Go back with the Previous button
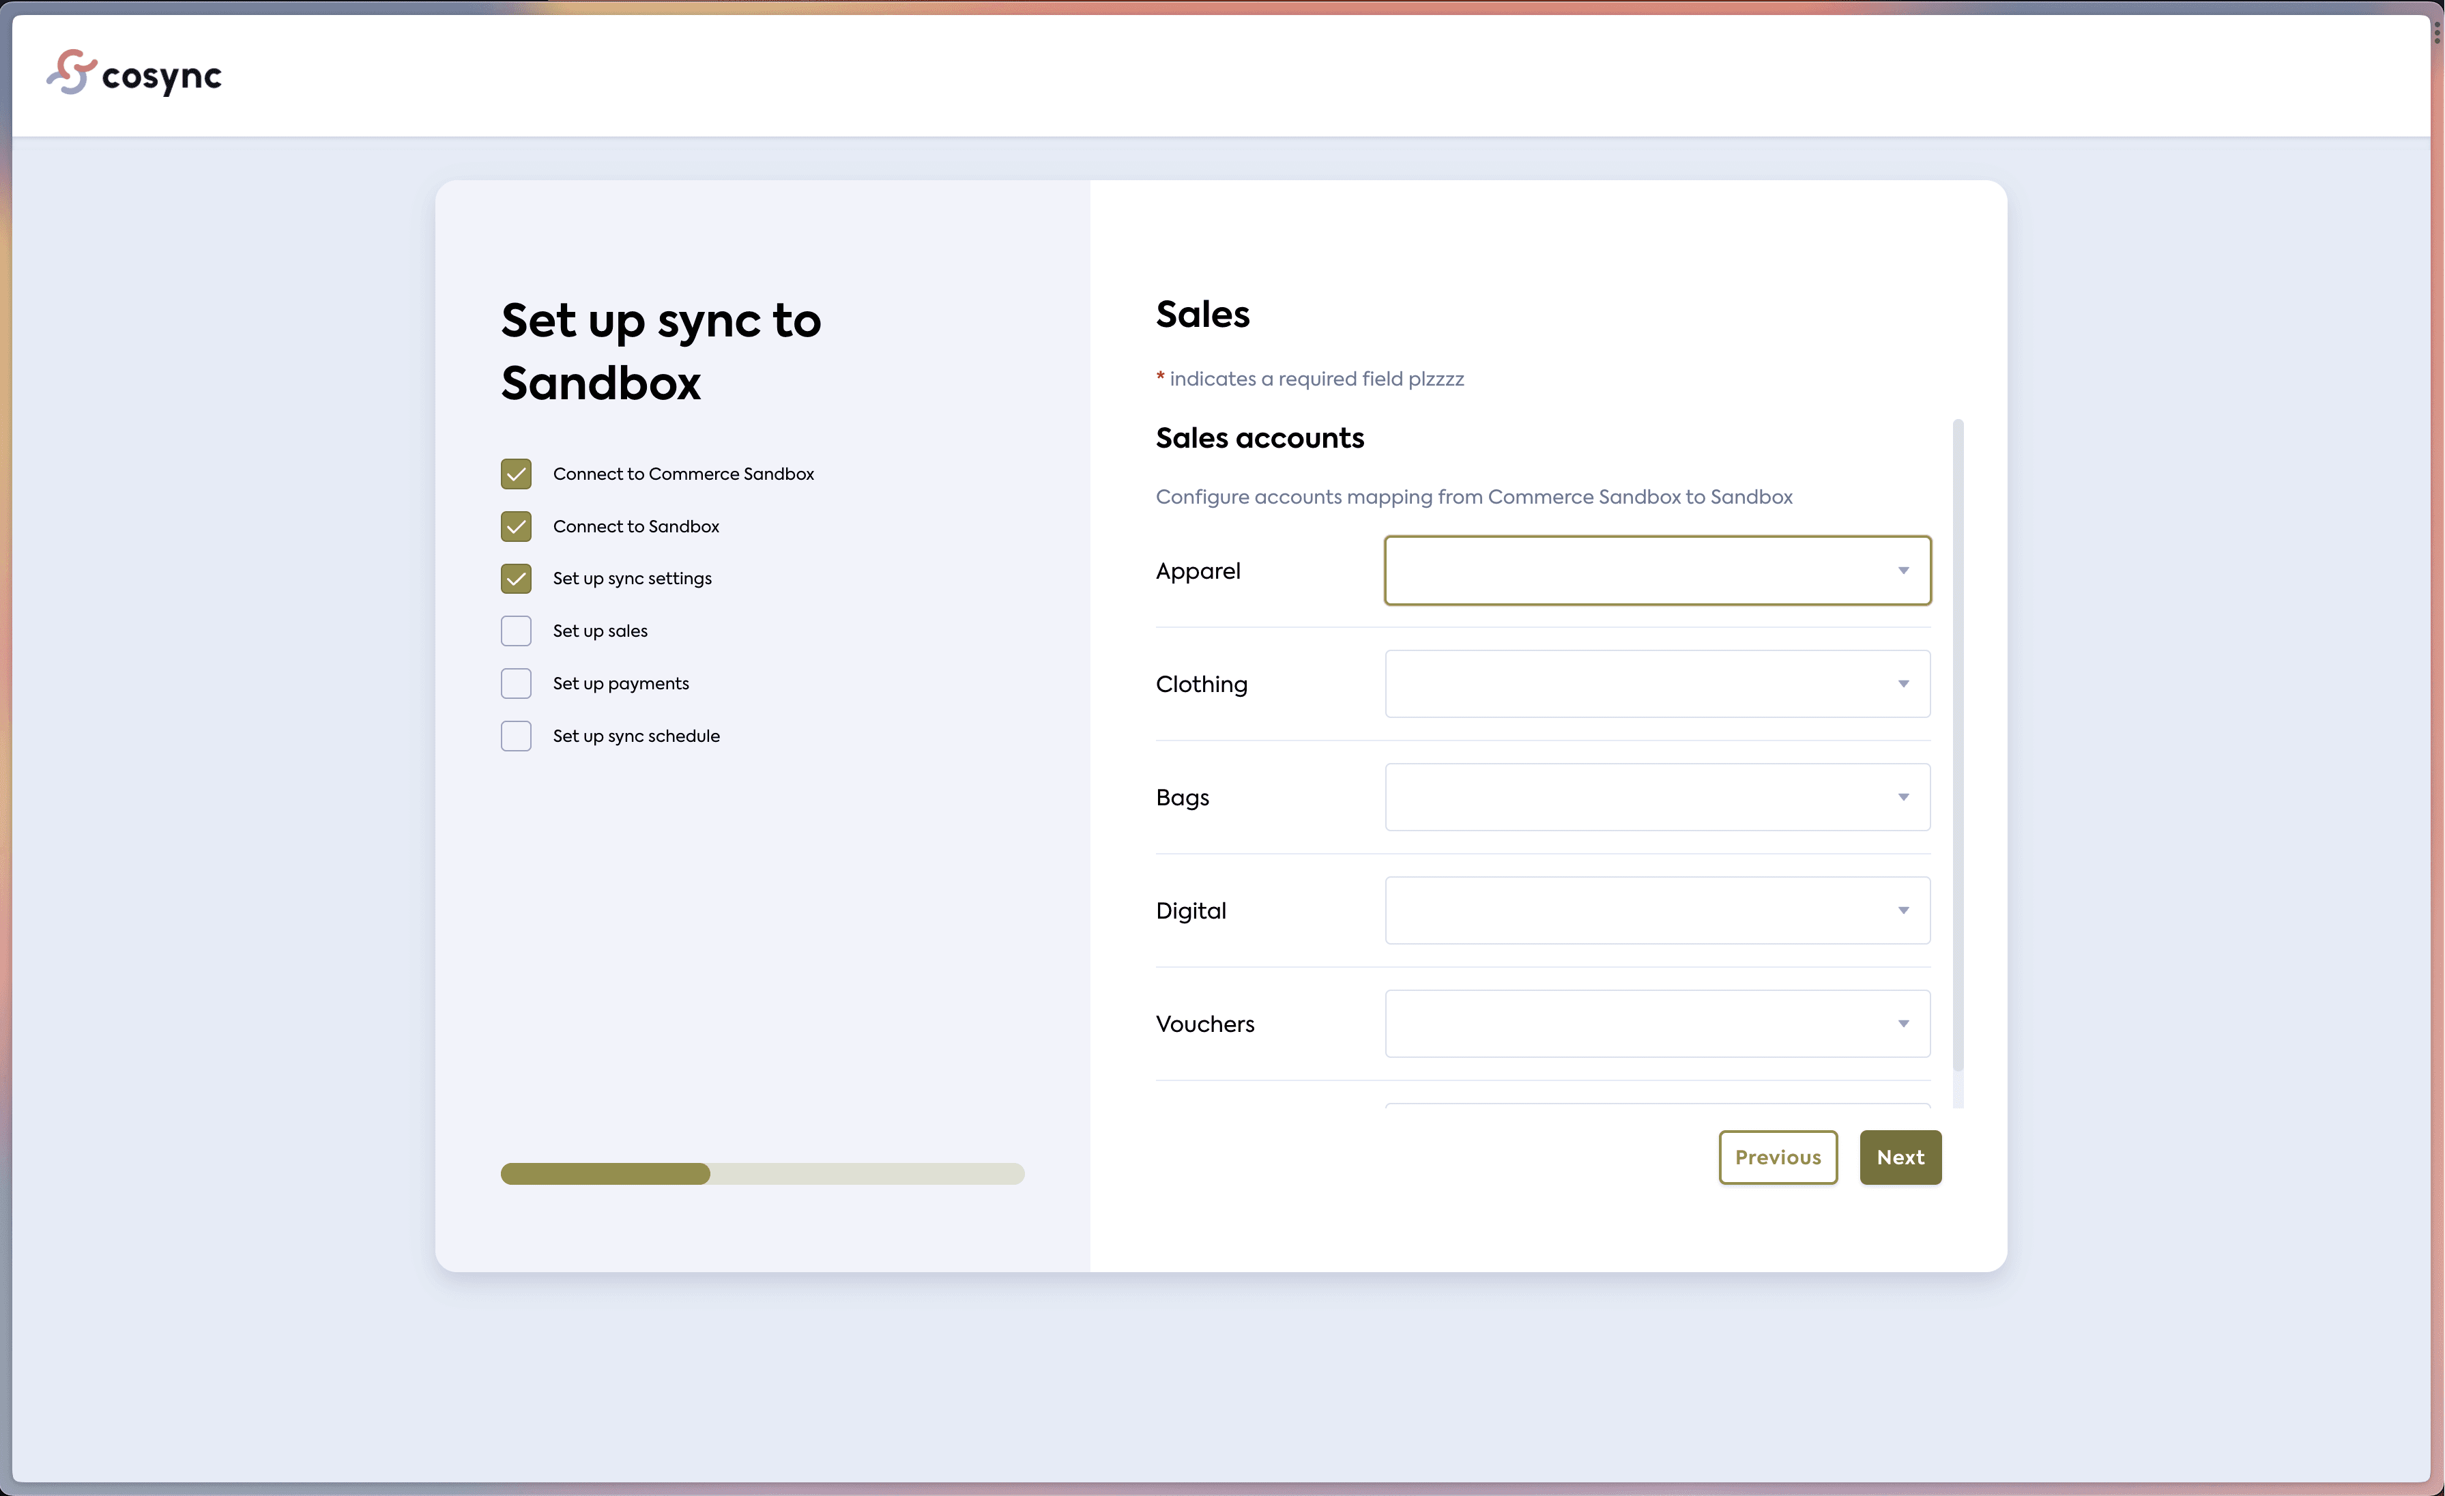This screenshot has width=2445, height=1496. coord(1777,1157)
